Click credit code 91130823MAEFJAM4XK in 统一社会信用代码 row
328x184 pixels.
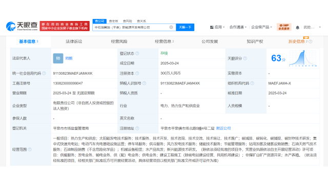pos(73,74)
